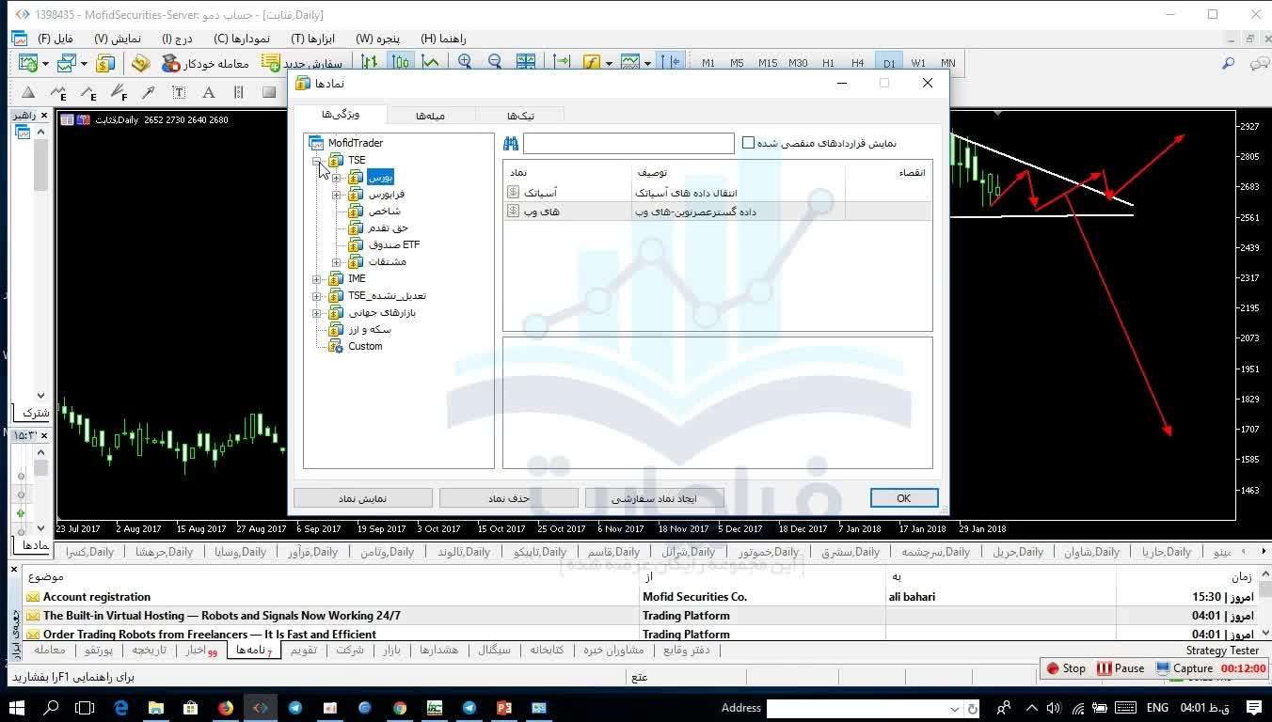Switch to the میله‌ها tab
Image resolution: width=1272 pixels, height=722 pixels.
click(430, 116)
